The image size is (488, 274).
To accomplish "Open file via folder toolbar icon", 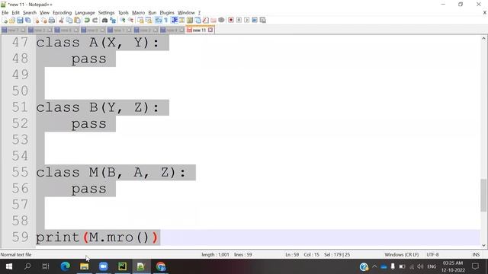I will [12, 21].
